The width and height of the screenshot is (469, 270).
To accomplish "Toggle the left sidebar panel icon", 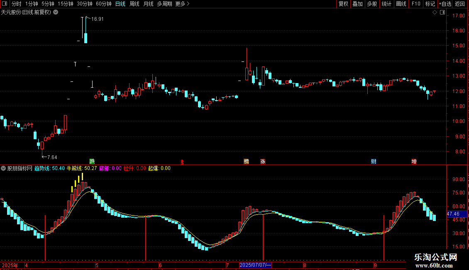I will [5, 4].
